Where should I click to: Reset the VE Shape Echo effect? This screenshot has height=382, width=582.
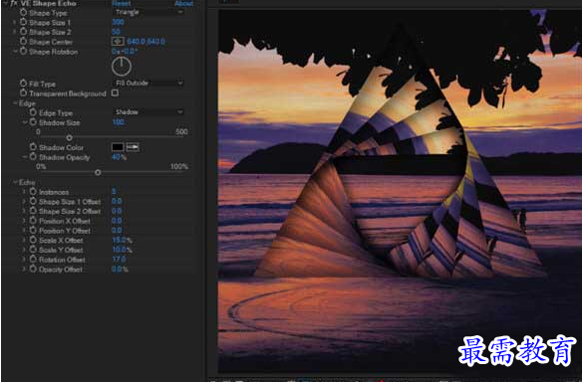122,3
